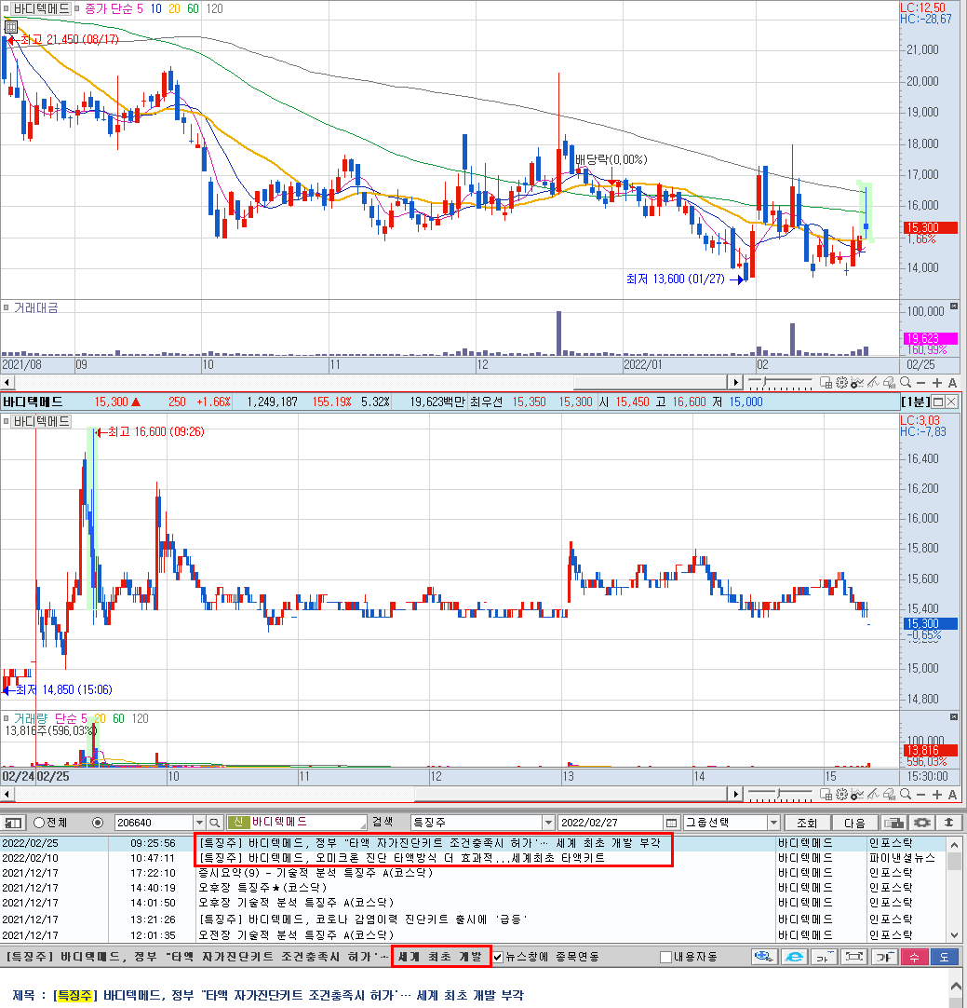Open settings gear on minute chart toolbar
This screenshot has height=1008, width=967.
tap(841, 795)
